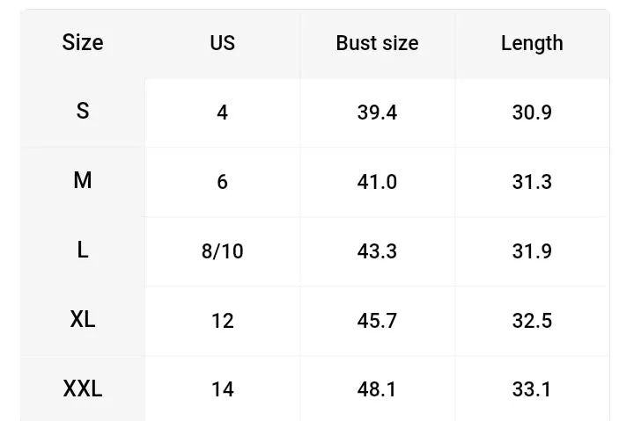Image resolution: width=634 pixels, height=421 pixels.
Task: Select the M size row label
Action: [83, 180]
